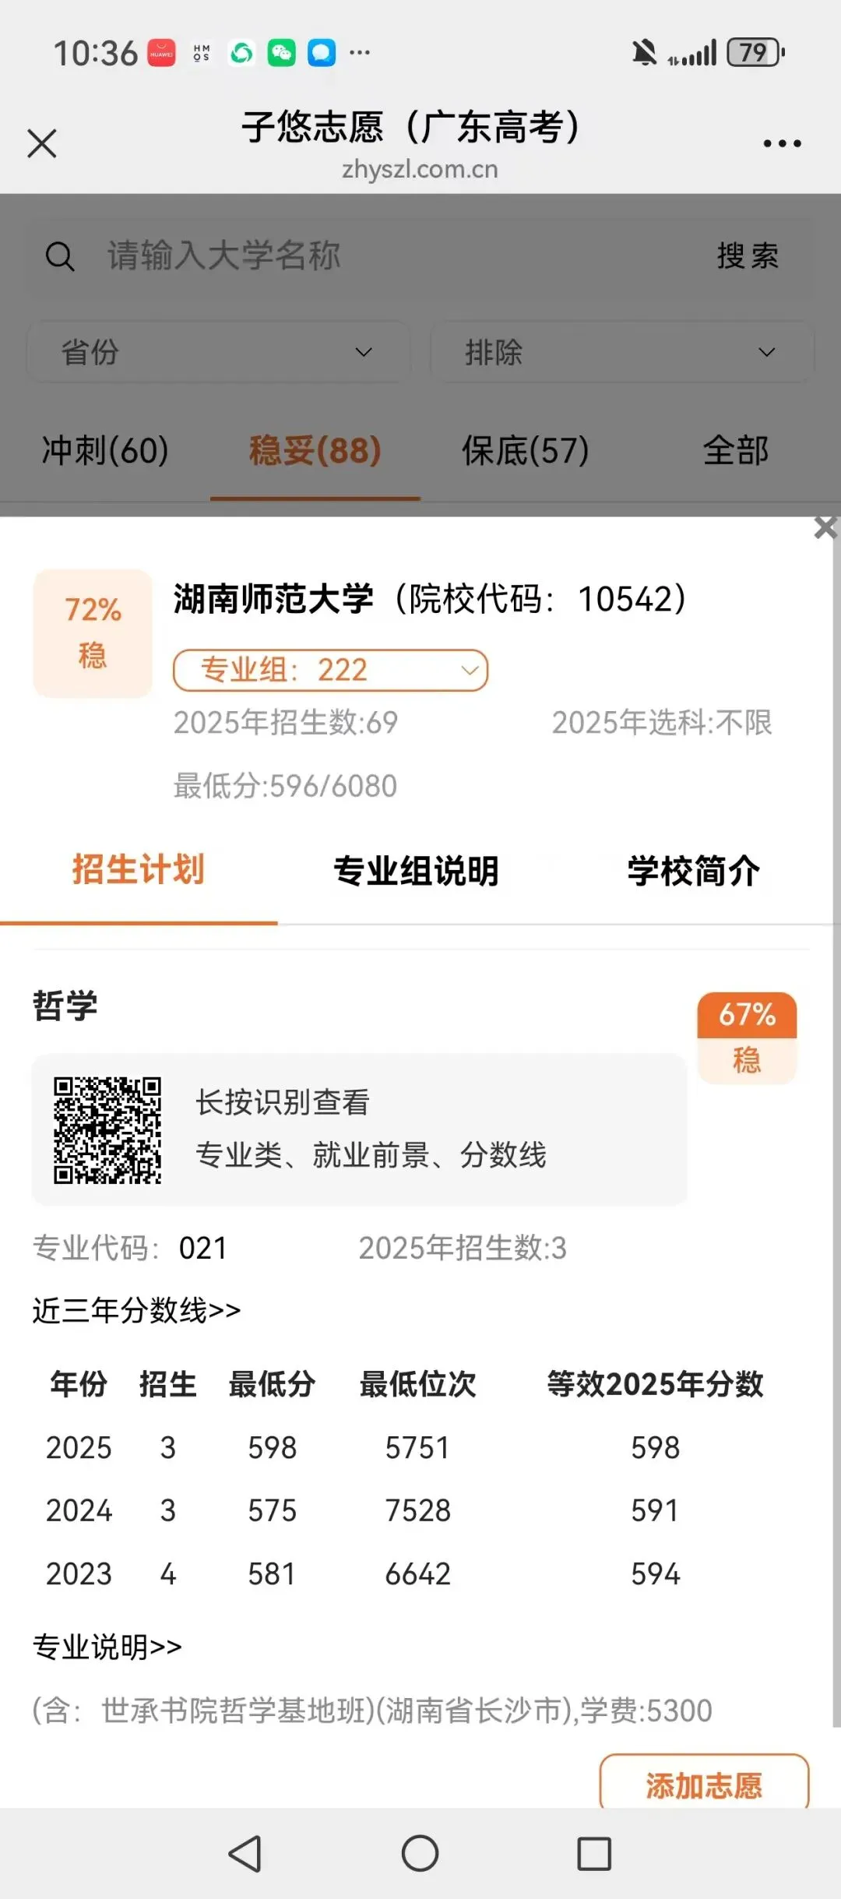Tap the Android home circle button
The image size is (841, 1899).
click(420, 1854)
